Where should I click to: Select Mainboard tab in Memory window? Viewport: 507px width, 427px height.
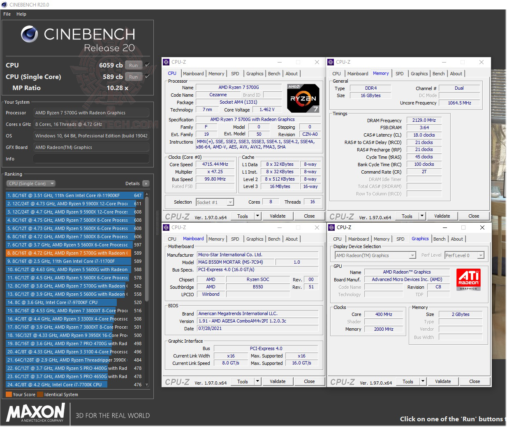pyautogui.click(x=358, y=74)
